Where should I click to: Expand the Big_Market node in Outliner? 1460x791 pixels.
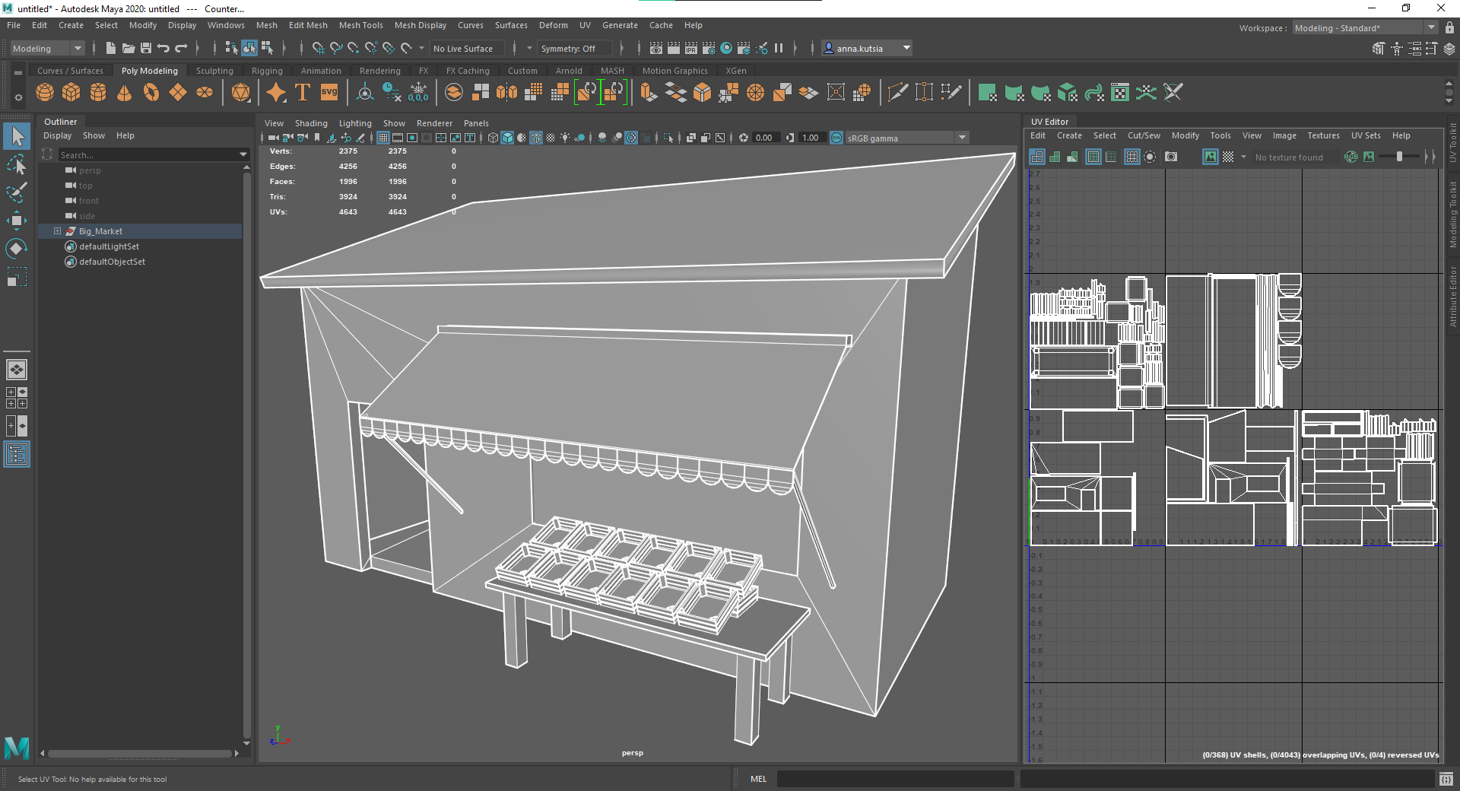57,231
